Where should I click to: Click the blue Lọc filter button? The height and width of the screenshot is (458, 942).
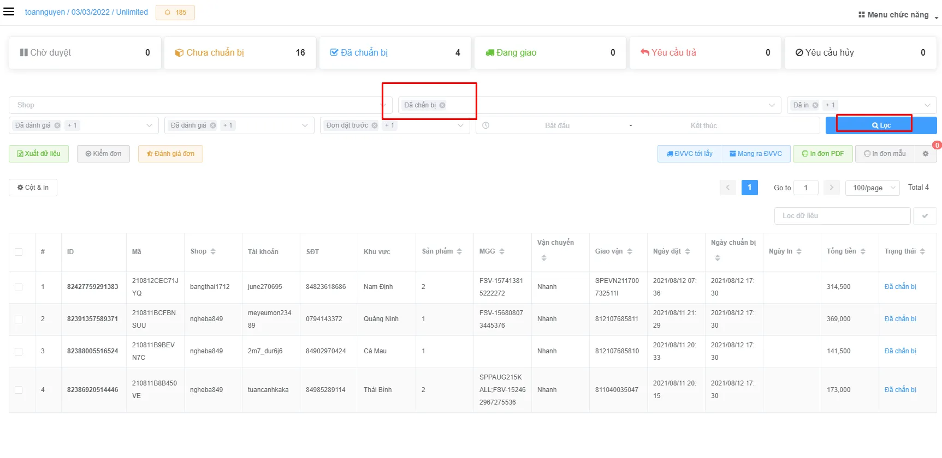pos(881,125)
